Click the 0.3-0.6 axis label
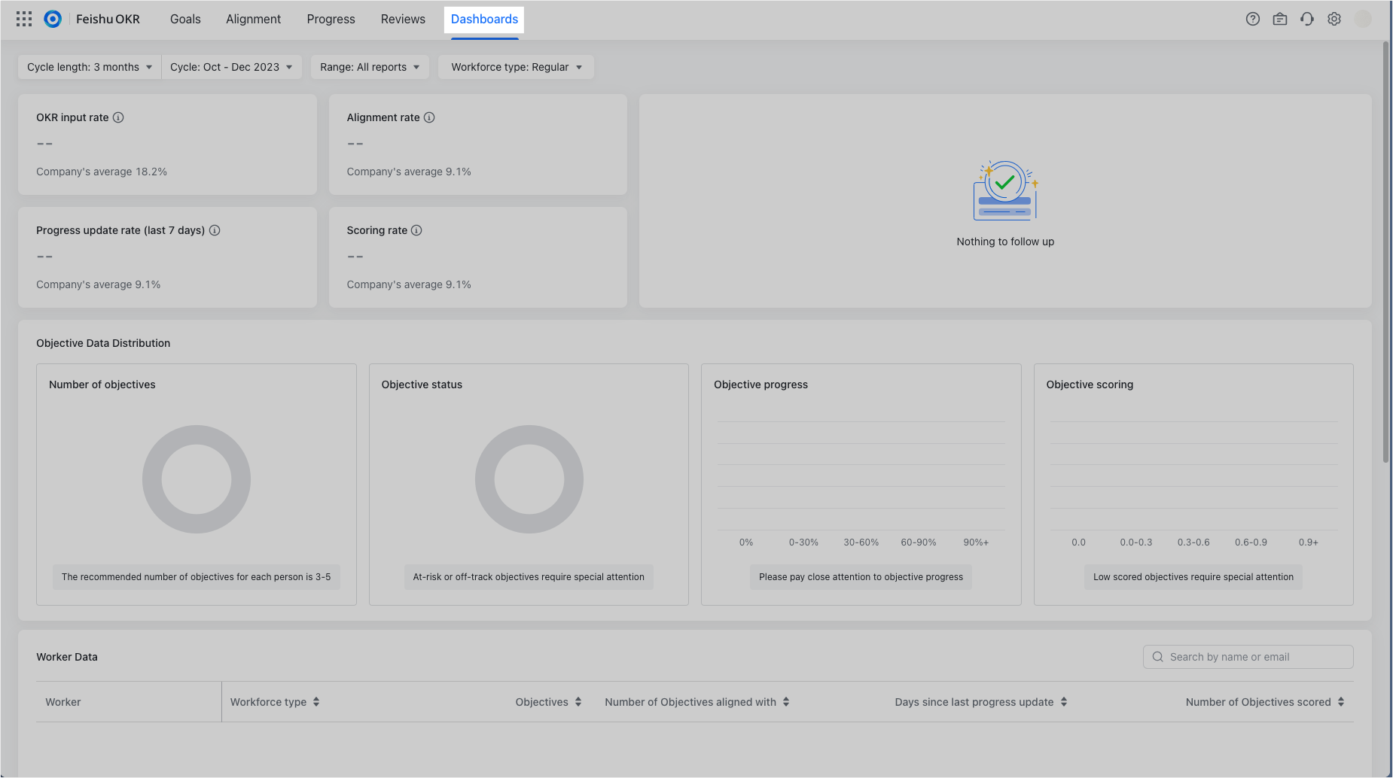 [x=1193, y=542]
